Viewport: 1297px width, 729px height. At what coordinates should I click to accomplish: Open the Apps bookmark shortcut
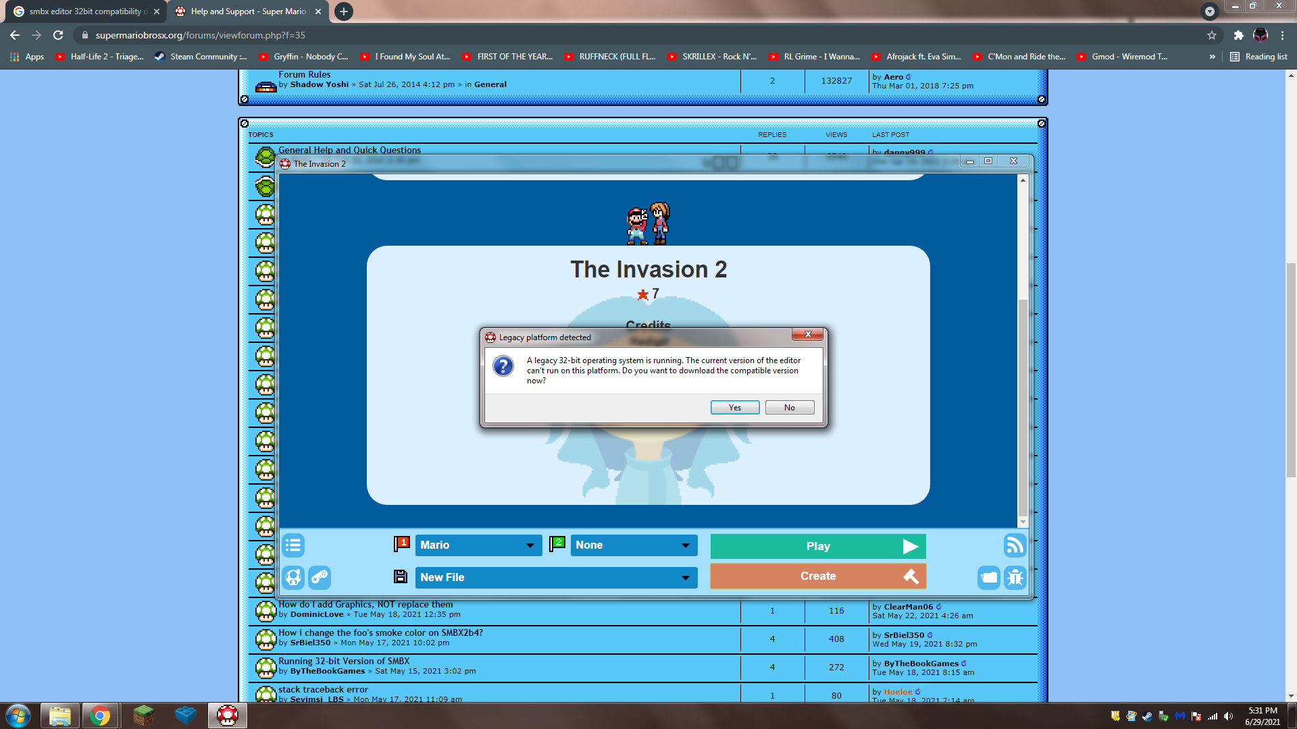[x=27, y=57]
